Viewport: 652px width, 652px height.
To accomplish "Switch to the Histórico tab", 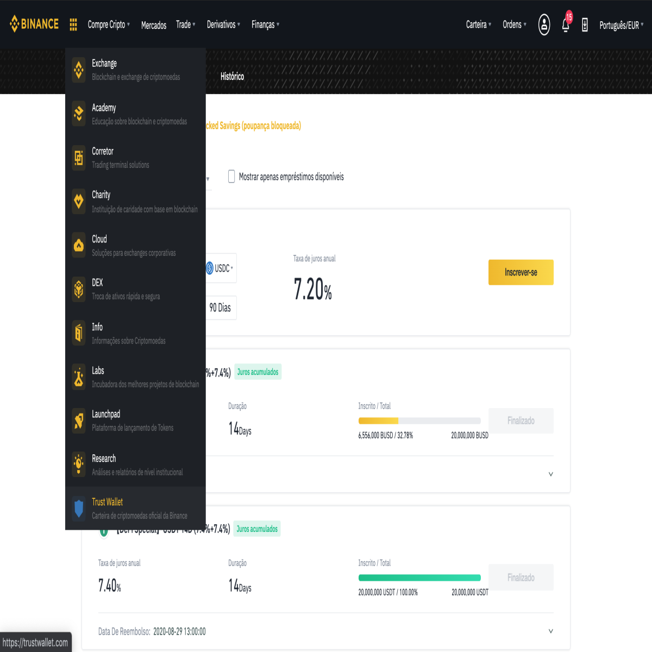I will pyautogui.click(x=232, y=76).
